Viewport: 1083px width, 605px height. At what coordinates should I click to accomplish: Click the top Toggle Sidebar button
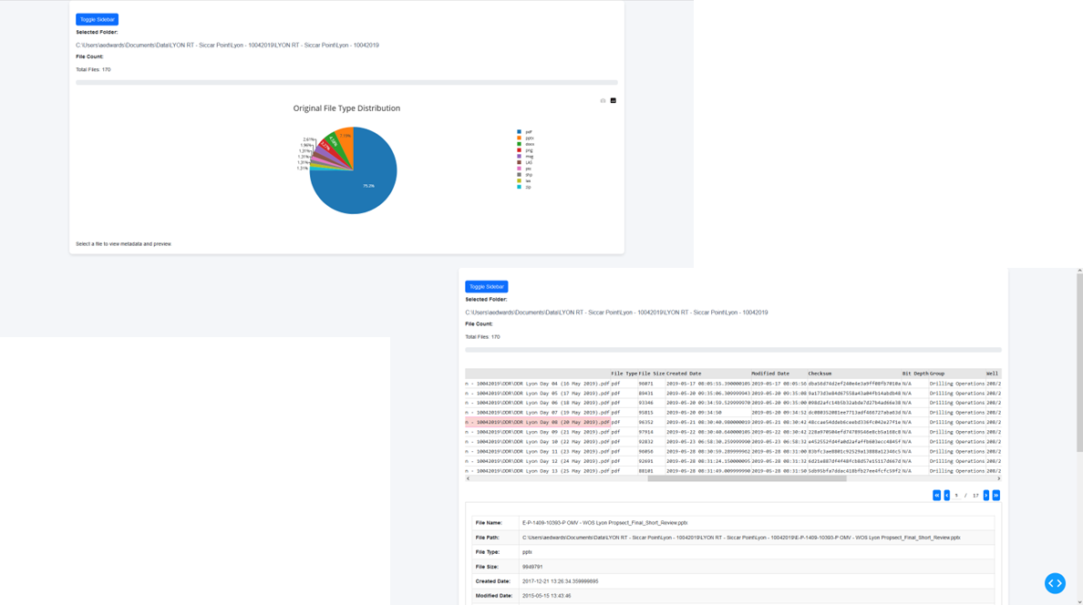(97, 18)
